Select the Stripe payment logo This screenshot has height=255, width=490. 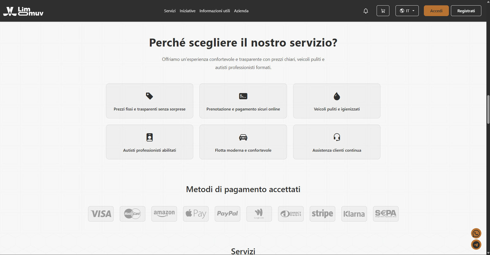pyautogui.click(x=322, y=214)
